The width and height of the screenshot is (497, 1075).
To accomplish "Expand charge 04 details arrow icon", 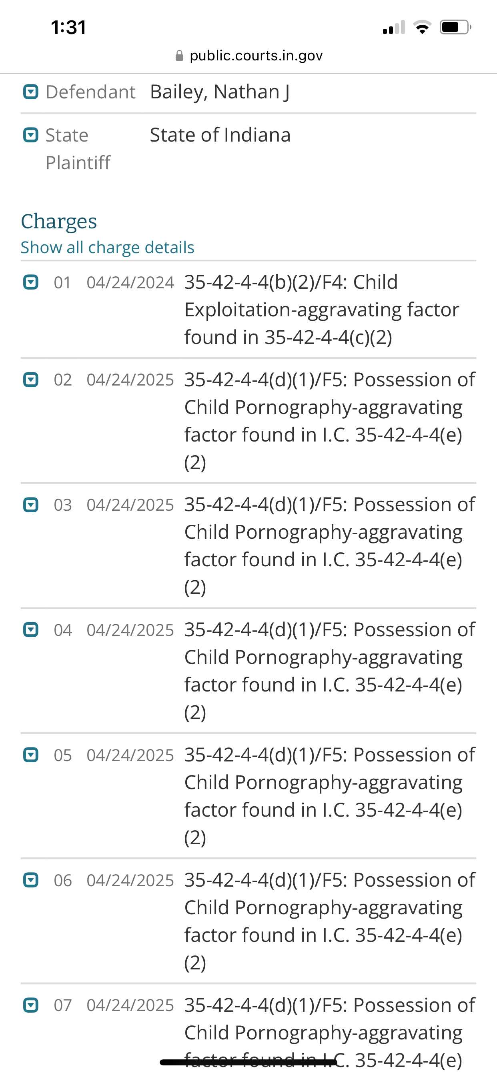I will coord(30,630).
